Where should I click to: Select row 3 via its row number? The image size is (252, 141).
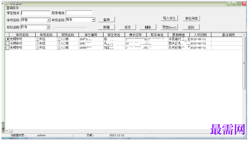(7, 48)
